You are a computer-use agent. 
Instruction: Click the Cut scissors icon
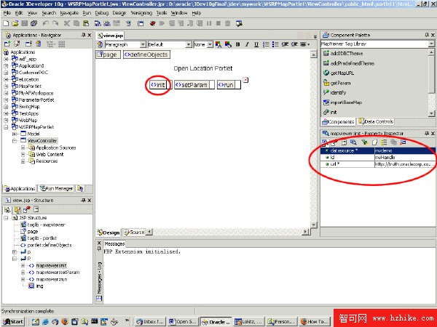[67, 24]
